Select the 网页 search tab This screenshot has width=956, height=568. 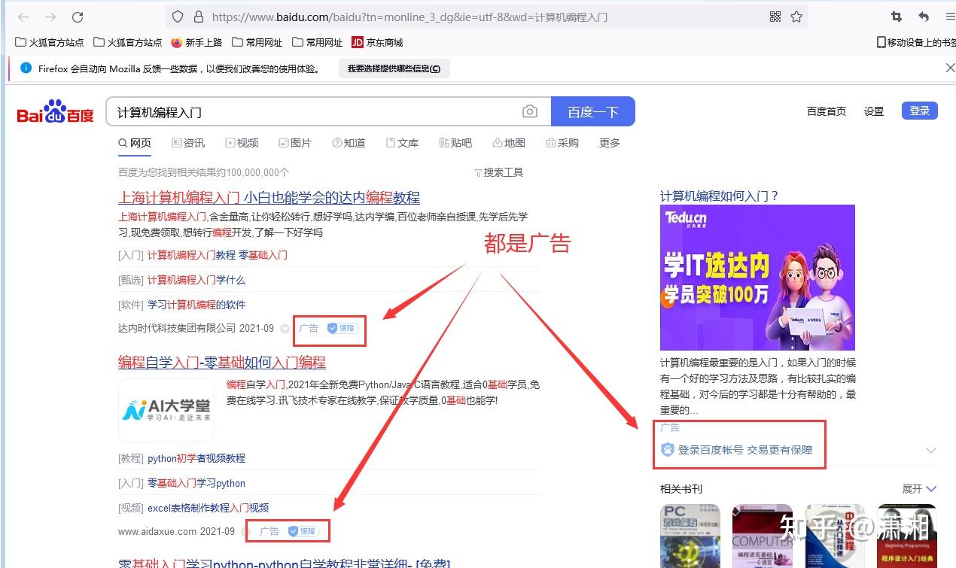click(135, 143)
